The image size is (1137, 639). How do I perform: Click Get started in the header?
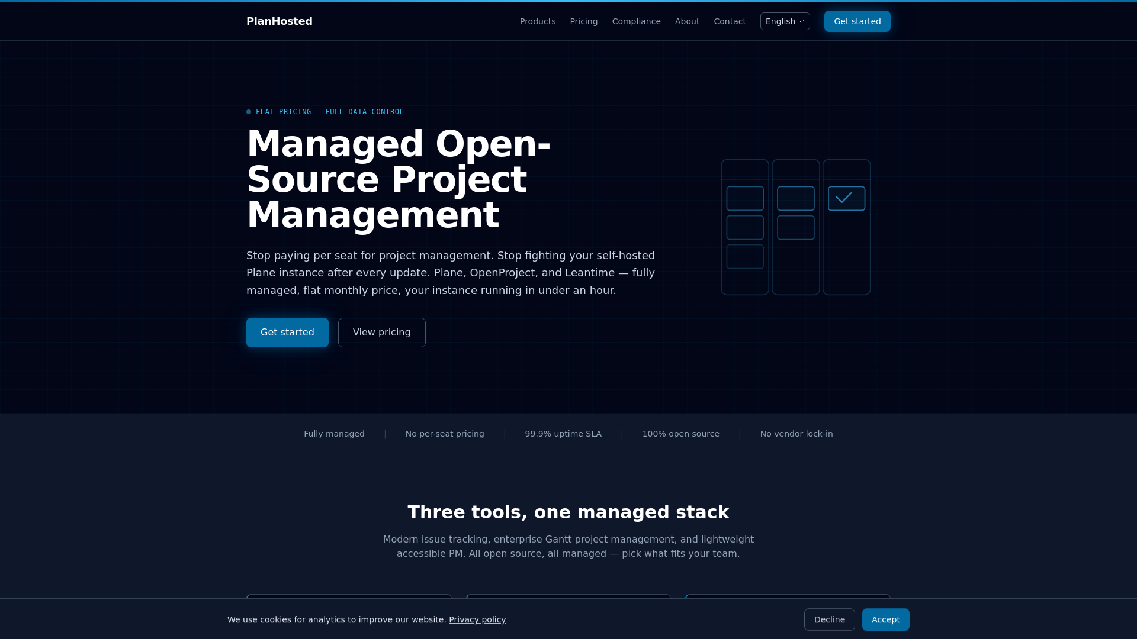pyautogui.click(x=857, y=21)
